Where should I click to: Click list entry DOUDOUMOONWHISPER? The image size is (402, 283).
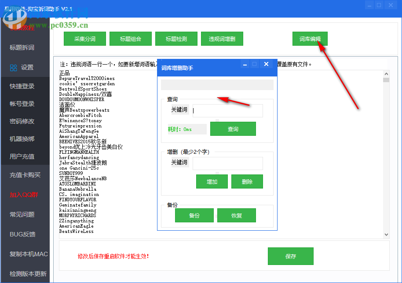click(x=81, y=99)
